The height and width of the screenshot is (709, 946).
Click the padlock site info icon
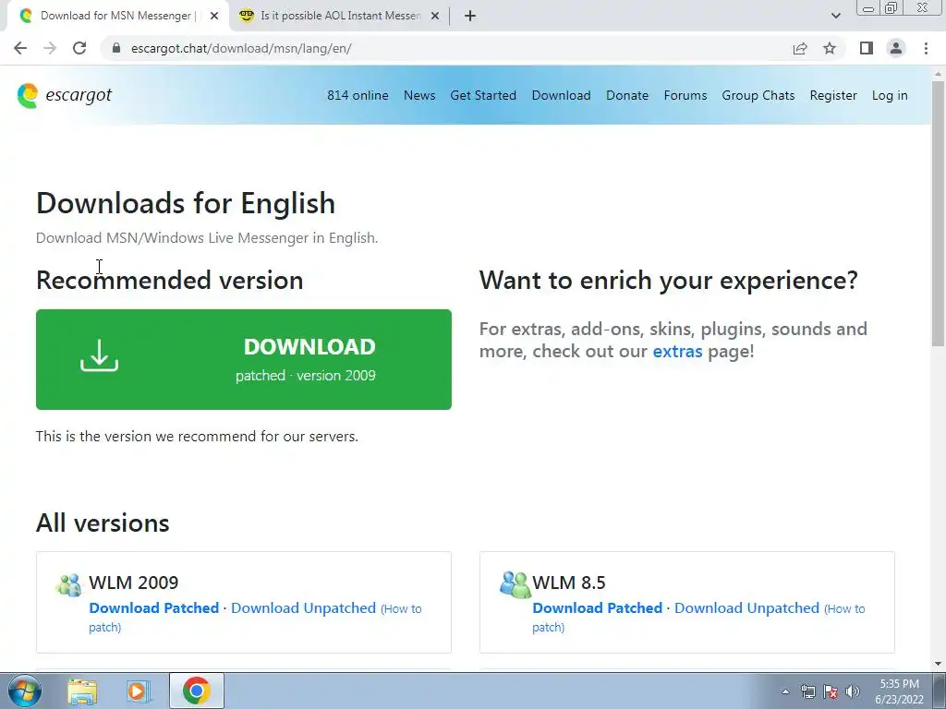pos(116,48)
